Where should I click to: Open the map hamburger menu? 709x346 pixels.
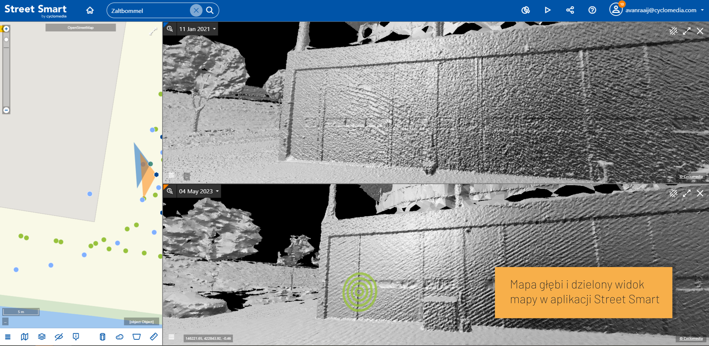tap(8, 337)
